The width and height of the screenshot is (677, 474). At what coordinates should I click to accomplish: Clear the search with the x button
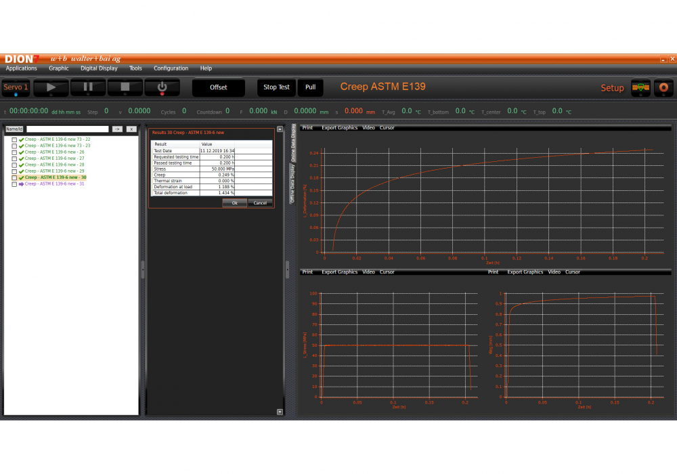132,129
